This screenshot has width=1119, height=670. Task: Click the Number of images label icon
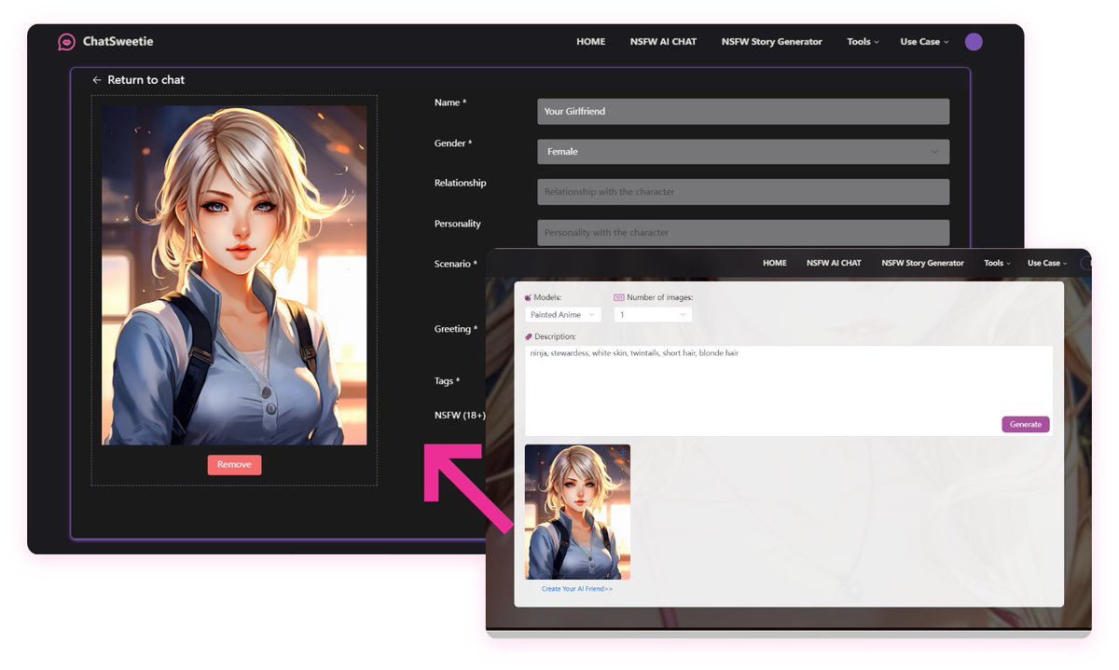tap(619, 297)
